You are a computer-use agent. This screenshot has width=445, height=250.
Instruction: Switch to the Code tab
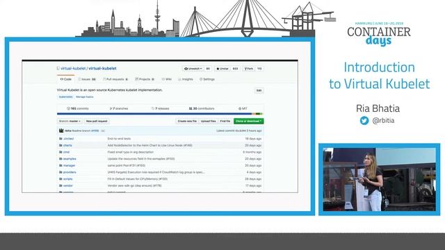tap(66, 79)
